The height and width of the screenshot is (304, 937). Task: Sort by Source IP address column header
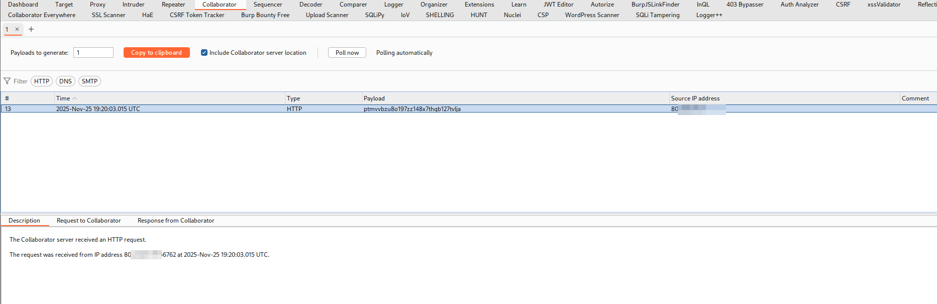click(x=695, y=98)
